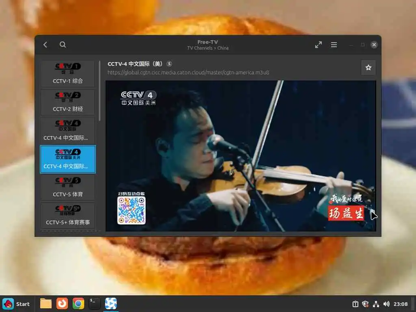Click the CCTV-4 中文国际（美）title
The height and width of the screenshot is (312, 416).
[x=135, y=64]
